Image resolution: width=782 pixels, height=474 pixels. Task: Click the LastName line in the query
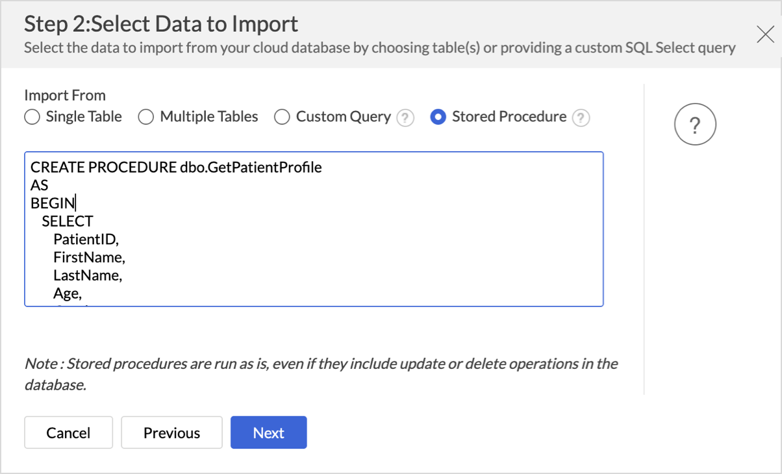pyautogui.click(x=88, y=275)
